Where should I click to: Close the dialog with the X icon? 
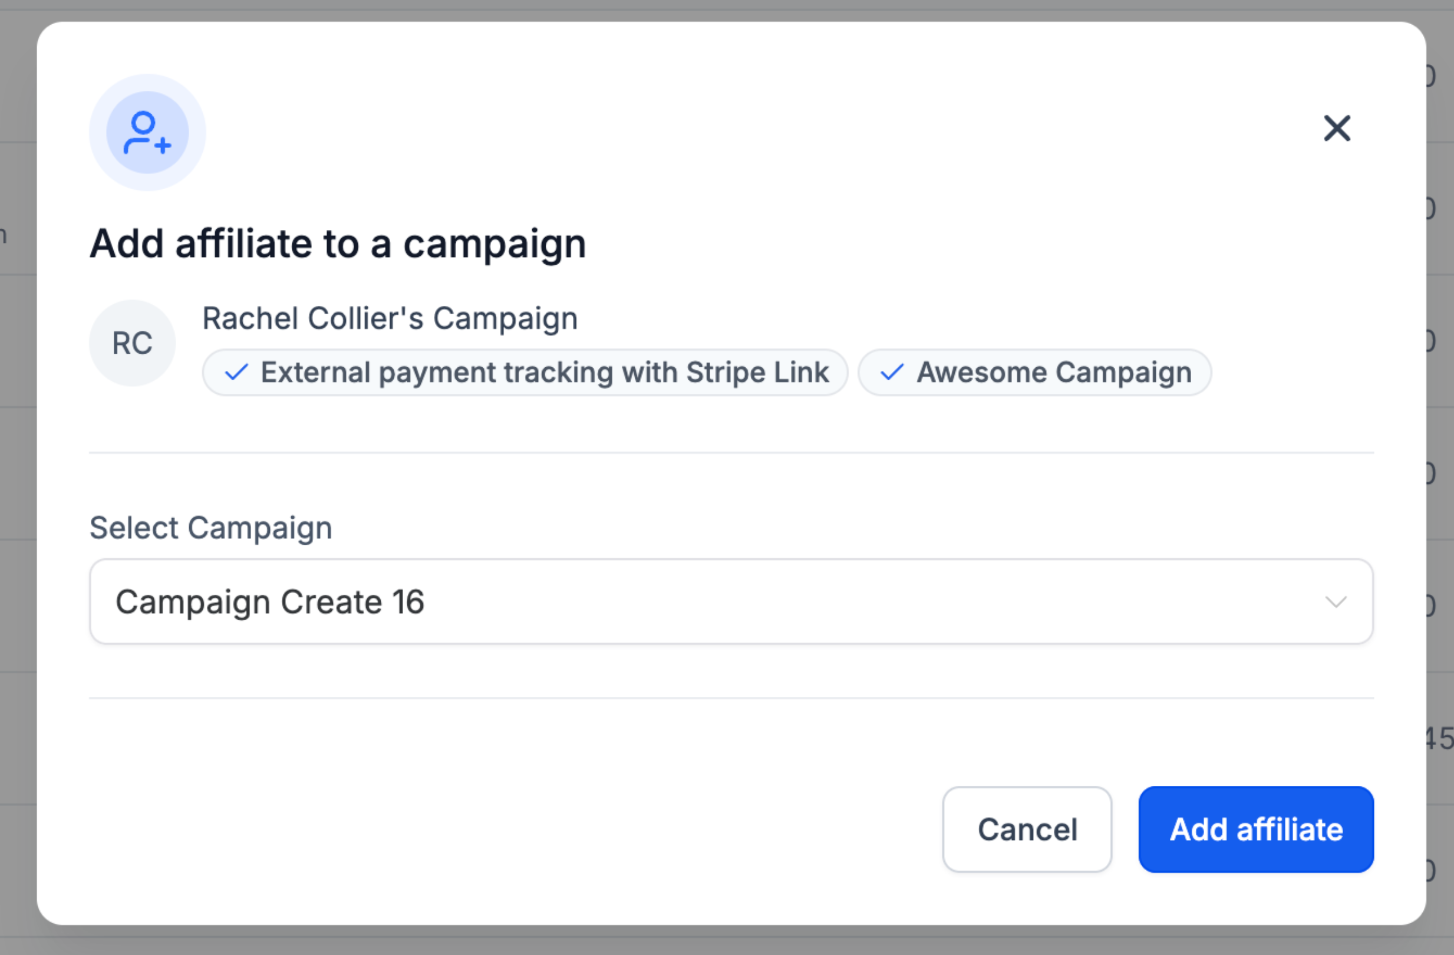click(1337, 129)
